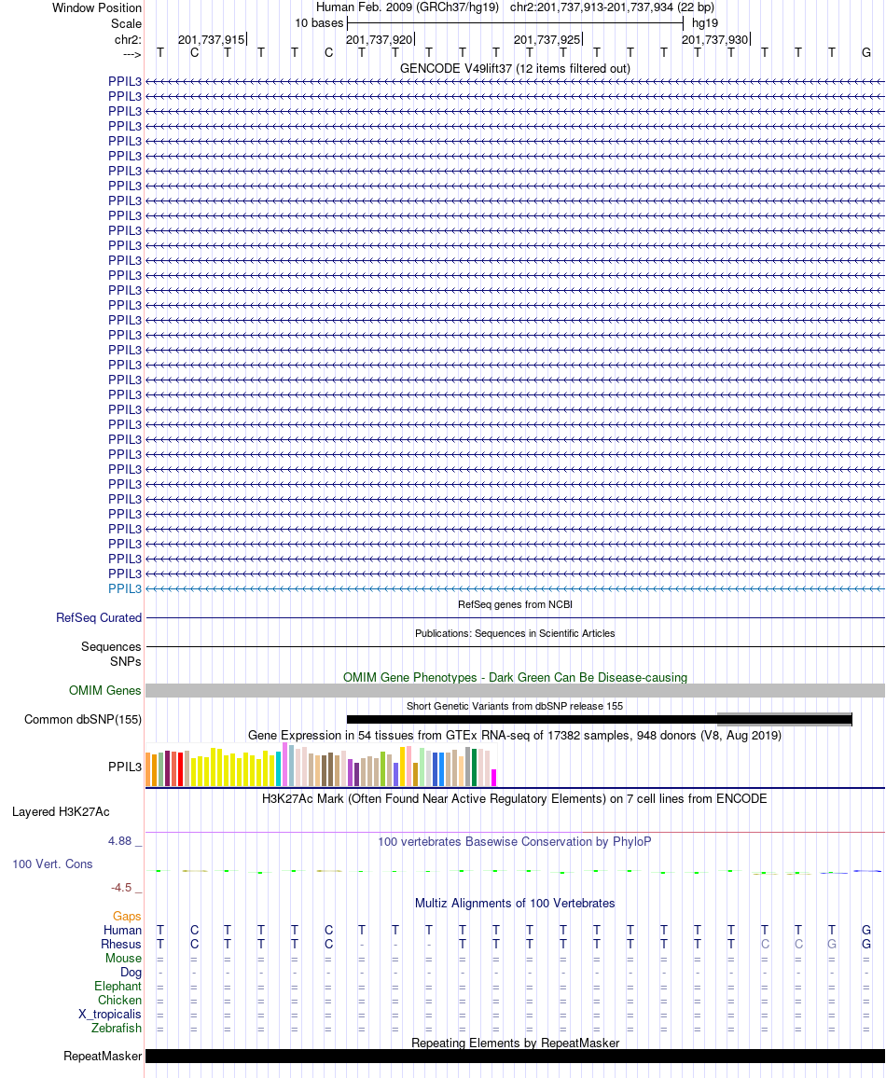Click the Common dbSNP(155) track label

[83, 720]
